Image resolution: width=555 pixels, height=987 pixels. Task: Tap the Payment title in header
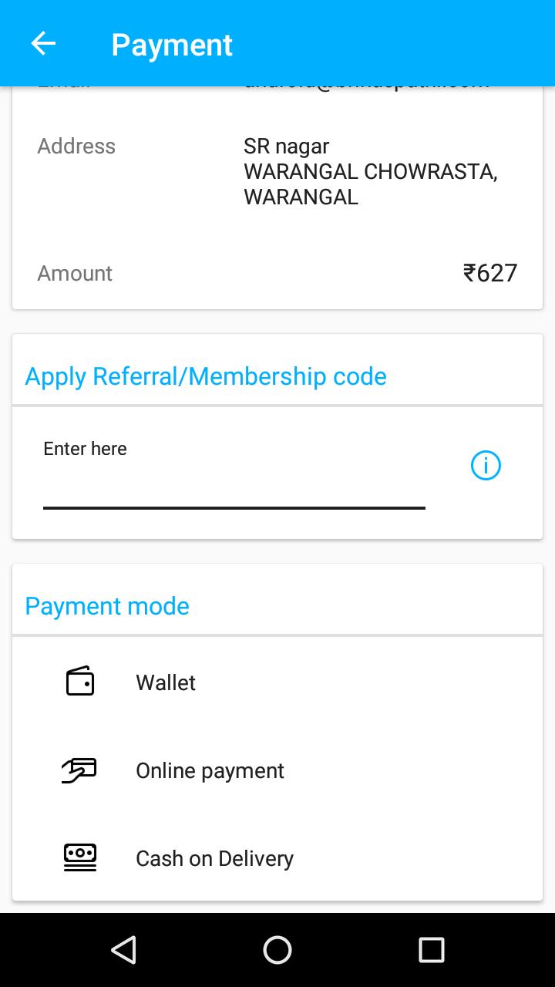point(172,45)
